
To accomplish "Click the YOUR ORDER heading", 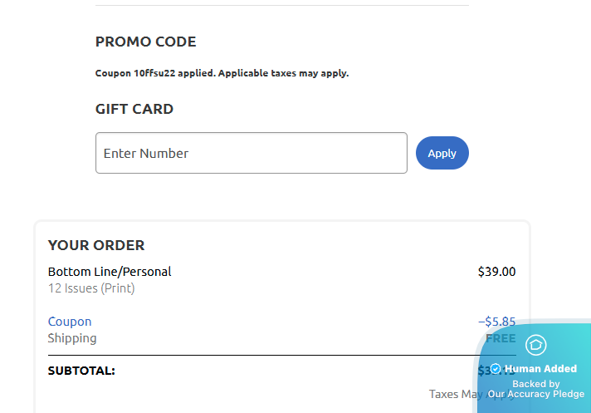I will (96, 245).
